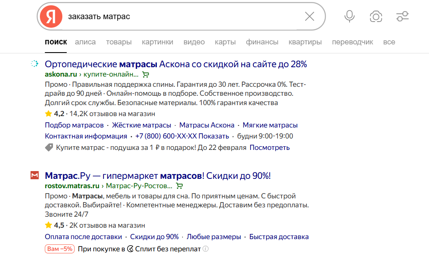Click the shopping cart icon next to askona.ru
The image size is (429, 266).
[145, 75]
